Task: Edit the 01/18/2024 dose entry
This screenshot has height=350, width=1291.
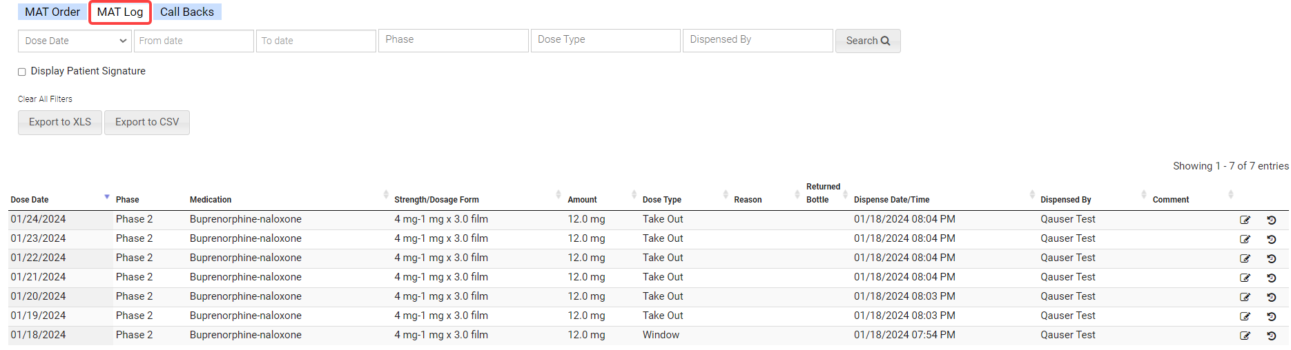Action: click(1245, 336)
